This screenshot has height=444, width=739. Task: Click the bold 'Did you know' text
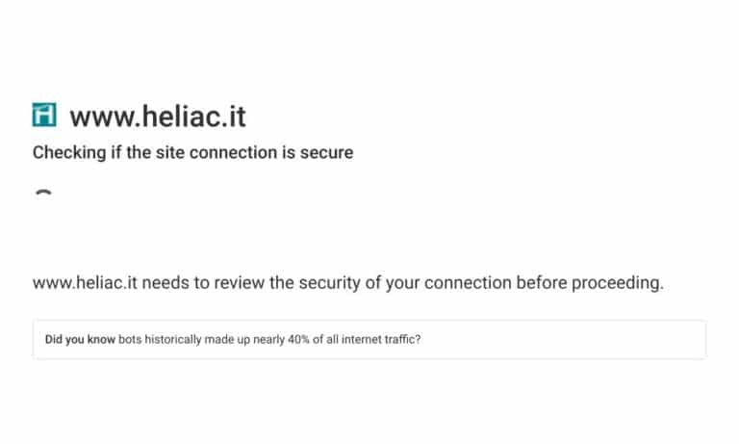80,339
